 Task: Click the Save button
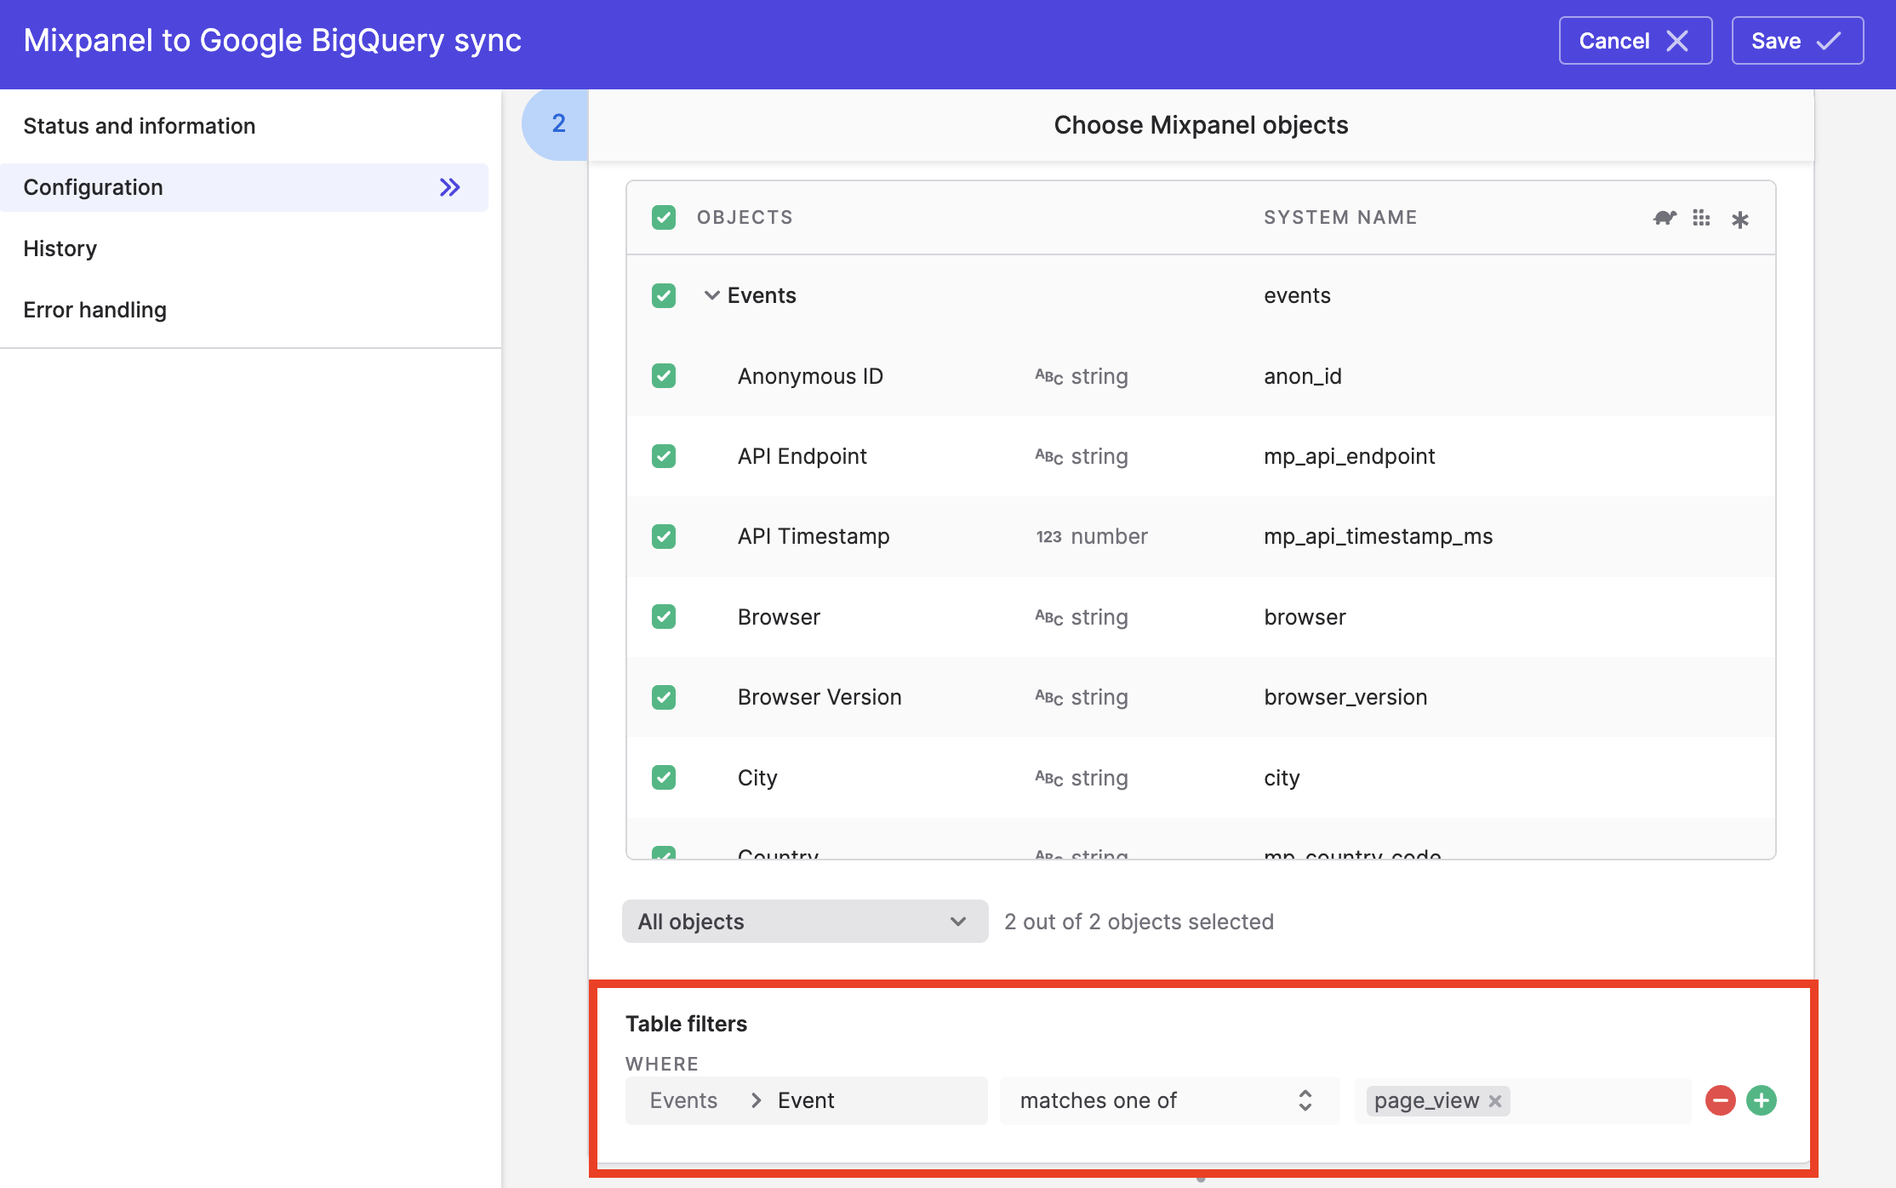1796,41
